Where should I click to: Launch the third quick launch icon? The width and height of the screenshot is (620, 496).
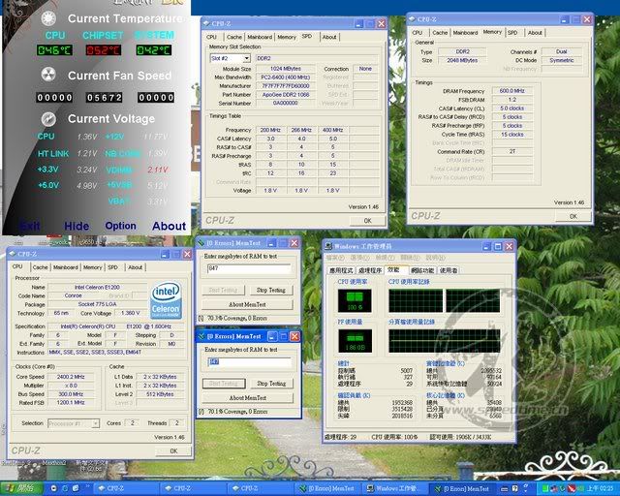tap(76, 488)
